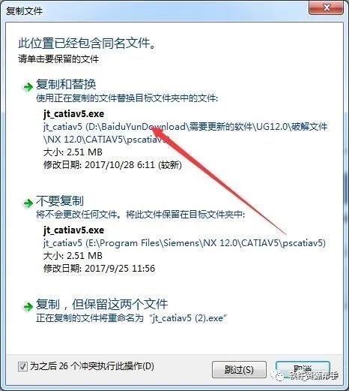This screenshot has height=391, width=349.
Task: Click the source jt_catiav5.exe file name
Action: [x=74, y=114]
